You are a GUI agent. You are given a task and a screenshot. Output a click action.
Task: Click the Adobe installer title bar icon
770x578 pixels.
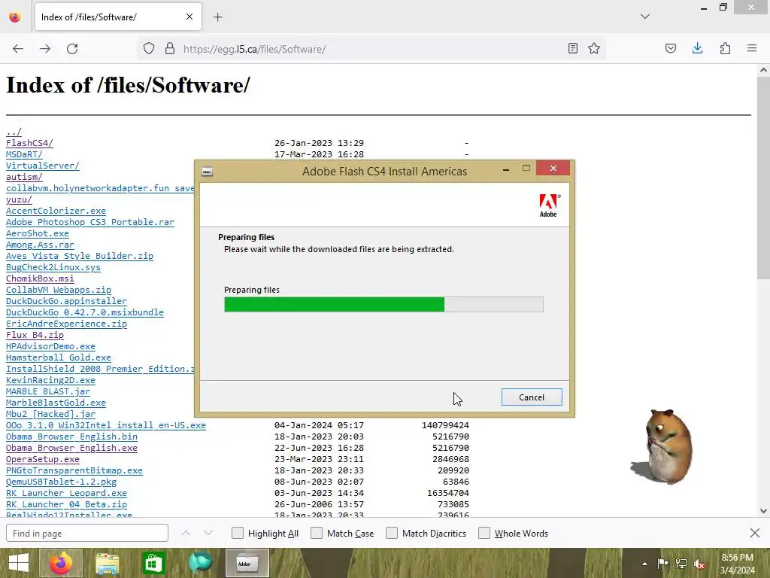208,172
